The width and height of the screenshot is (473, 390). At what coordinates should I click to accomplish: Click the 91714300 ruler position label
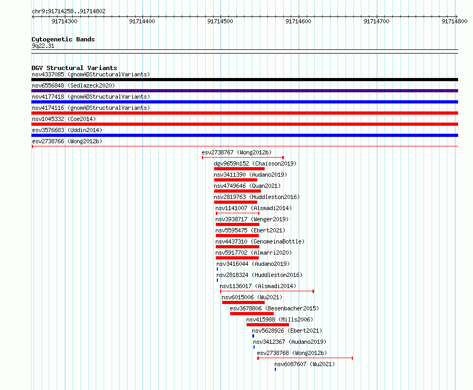point(64,21)
